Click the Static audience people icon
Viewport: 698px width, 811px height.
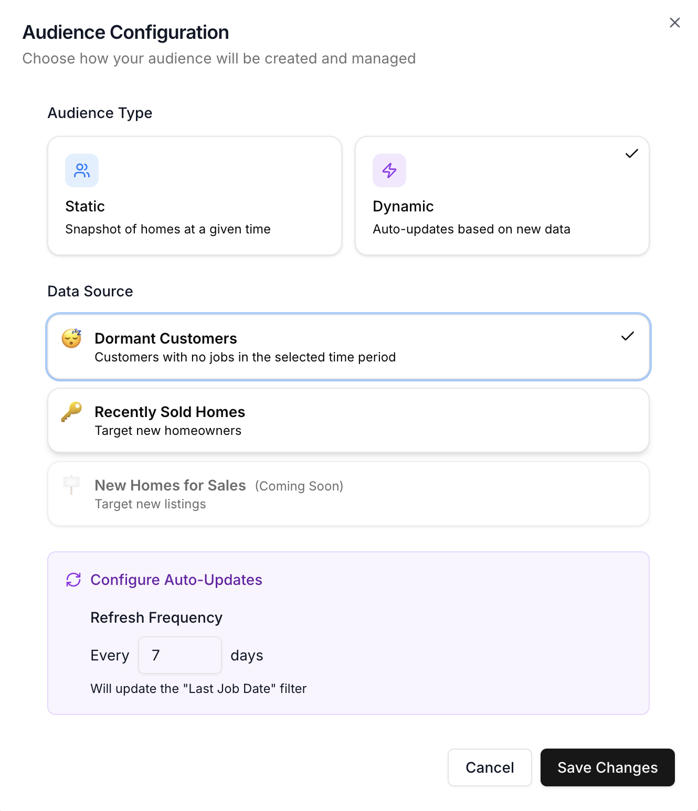[81, 170]
